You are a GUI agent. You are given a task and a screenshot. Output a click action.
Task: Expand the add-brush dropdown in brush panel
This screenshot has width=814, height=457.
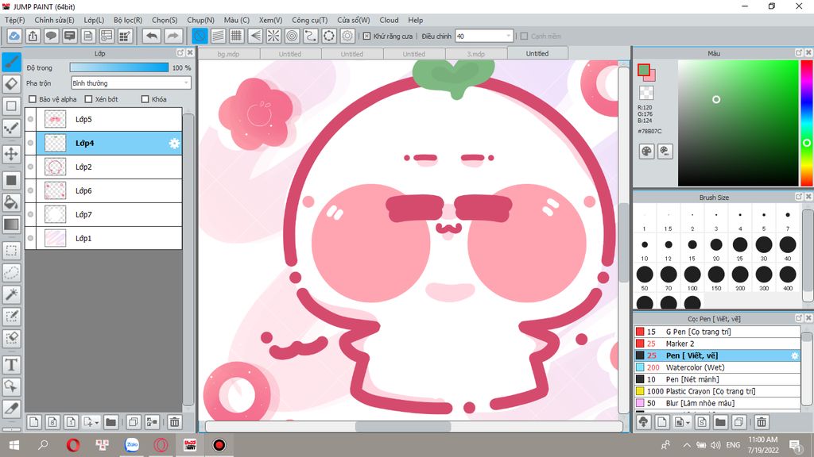(688, 423)
